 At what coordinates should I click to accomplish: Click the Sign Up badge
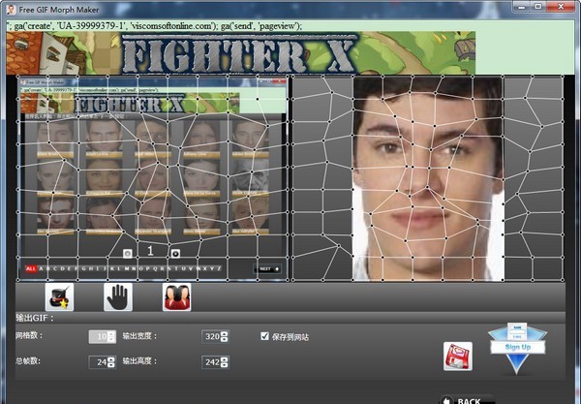pyautogui.click(x=518, y=347)
